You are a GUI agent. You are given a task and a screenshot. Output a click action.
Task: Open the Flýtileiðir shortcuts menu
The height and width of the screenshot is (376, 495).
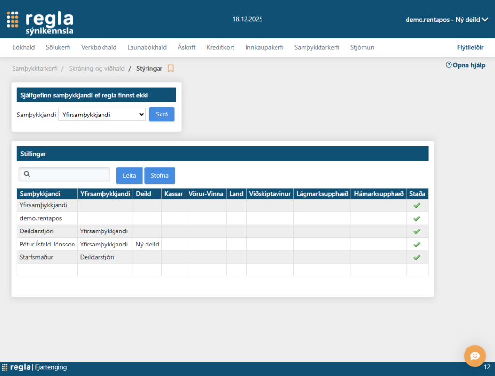[470, 47]
